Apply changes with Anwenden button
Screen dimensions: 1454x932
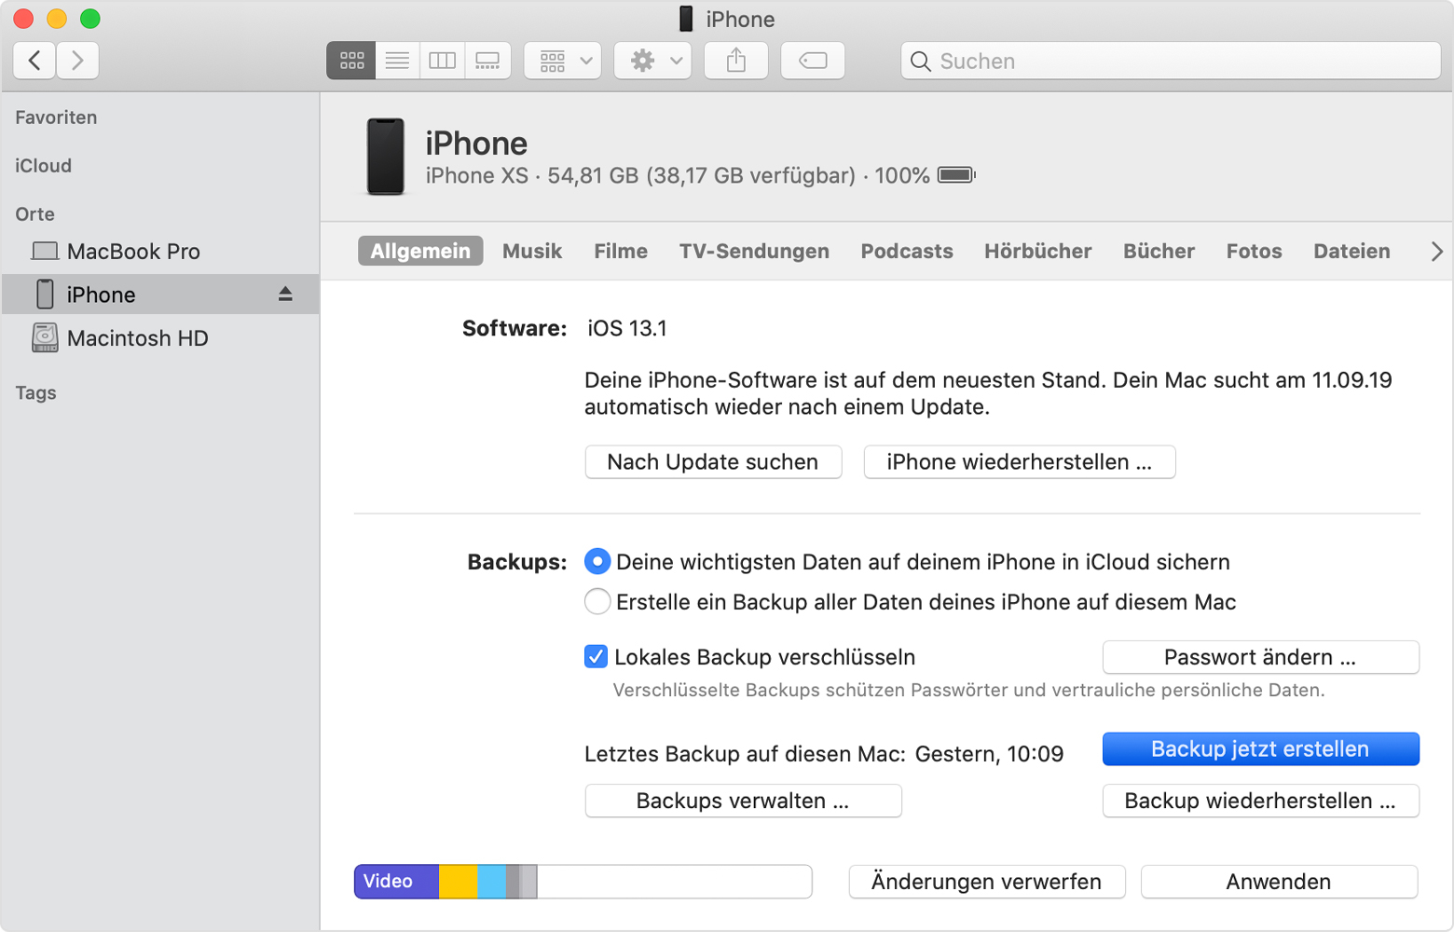point(1279,882)
